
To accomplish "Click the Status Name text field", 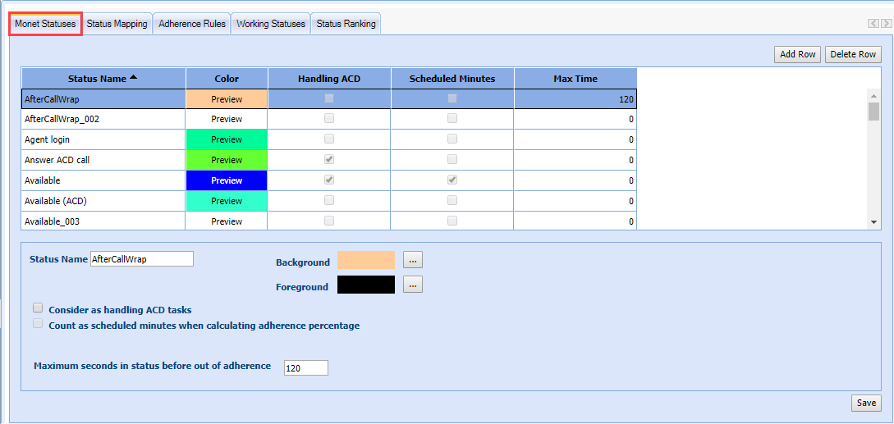I will tap(141, 259).
